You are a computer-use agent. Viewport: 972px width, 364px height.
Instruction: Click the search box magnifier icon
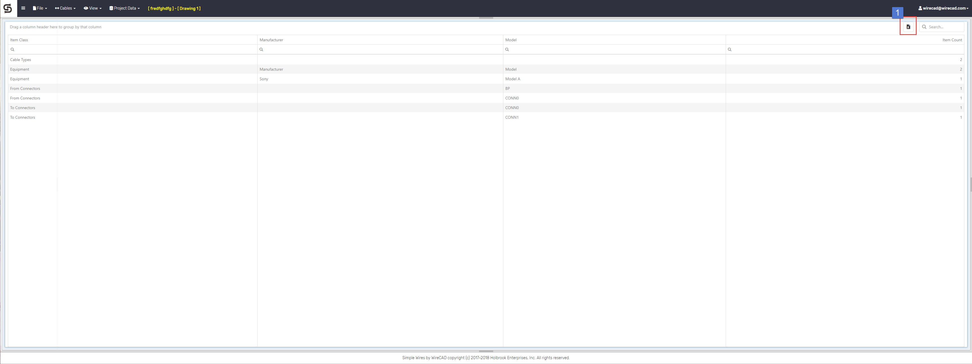924,27
